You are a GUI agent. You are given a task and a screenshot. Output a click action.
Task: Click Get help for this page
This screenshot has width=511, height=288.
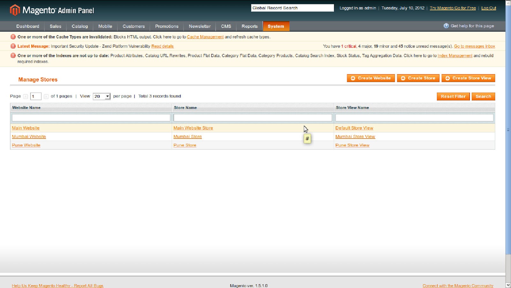472,26
